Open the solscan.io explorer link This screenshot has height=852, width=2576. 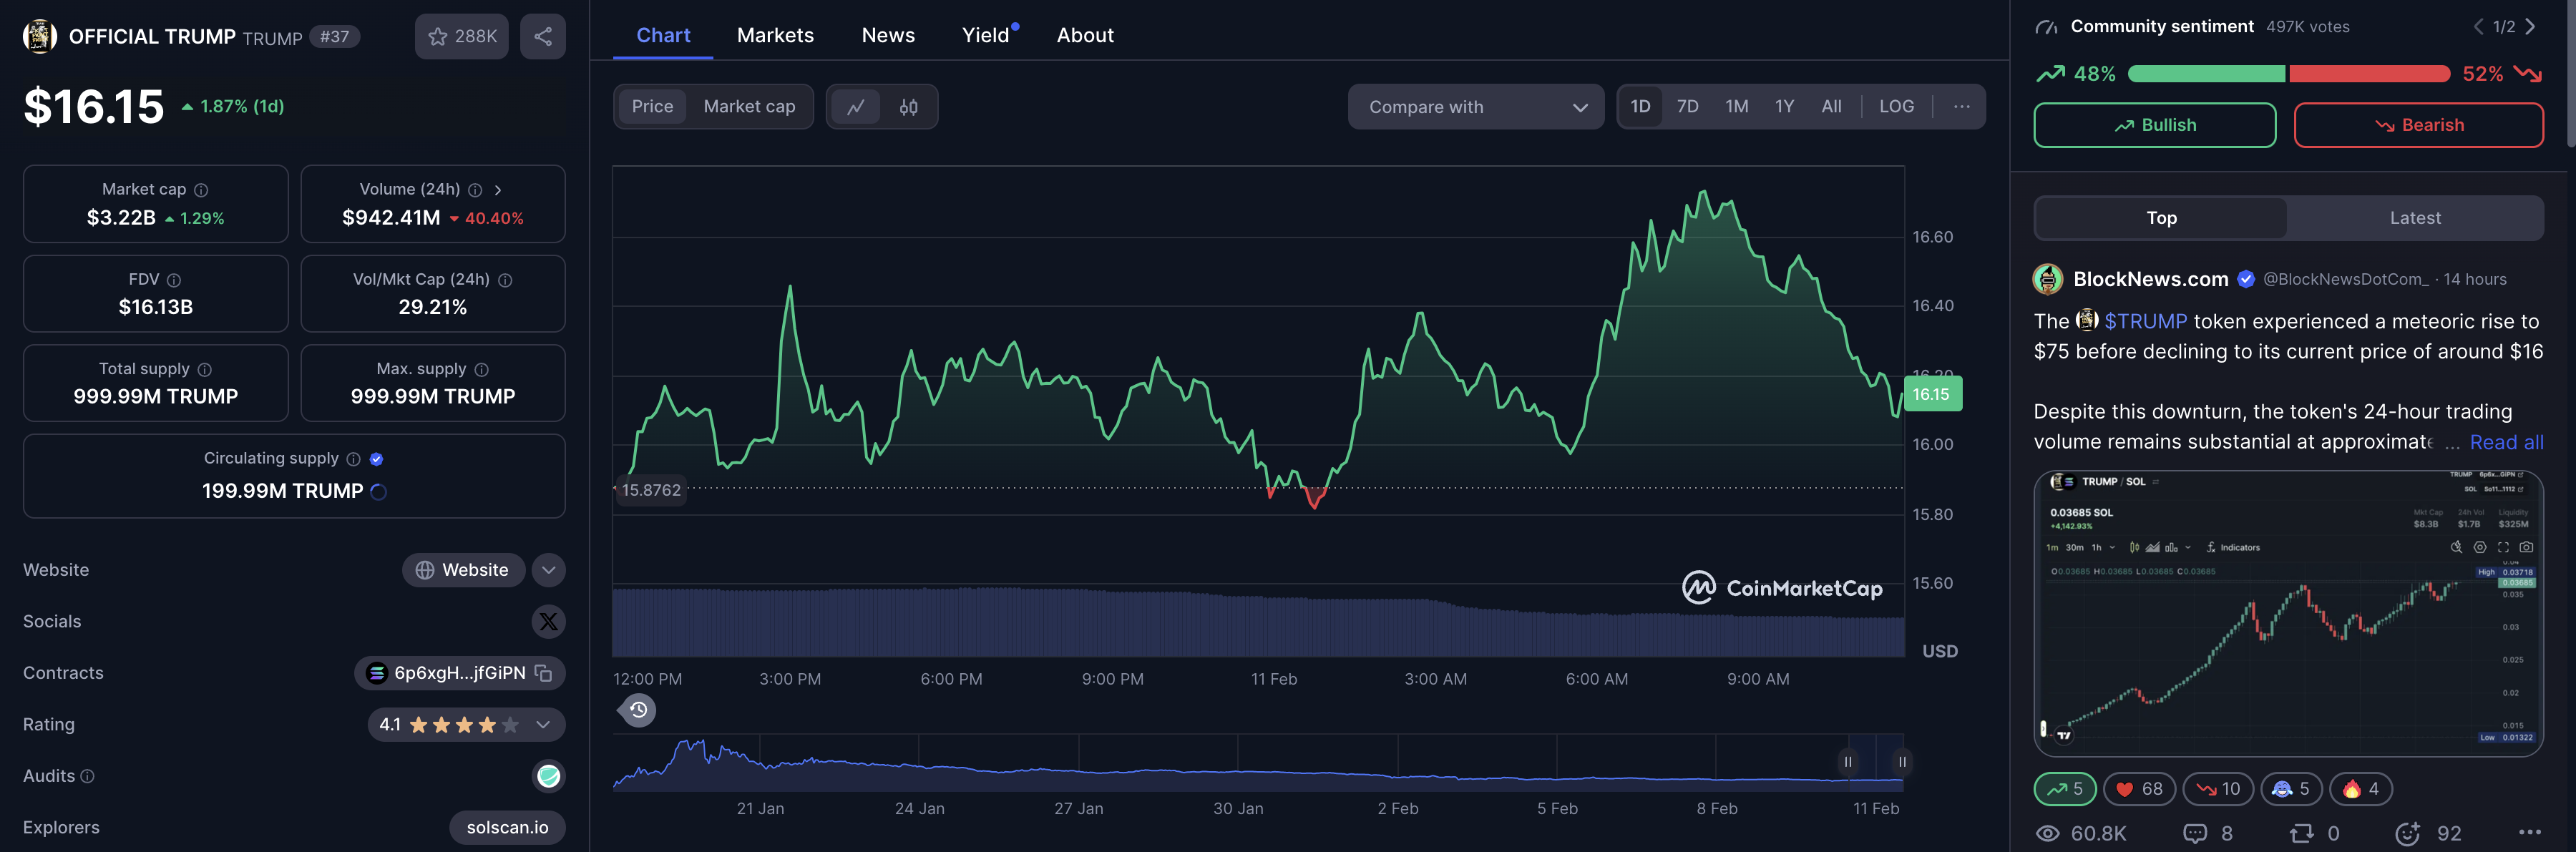pyautogui.click(x=507, y=828)
